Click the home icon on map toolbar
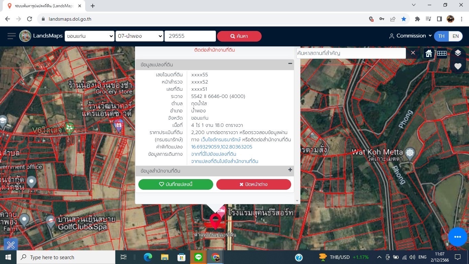469x264 pixels. pyautogui.click(x=428, y=53)
